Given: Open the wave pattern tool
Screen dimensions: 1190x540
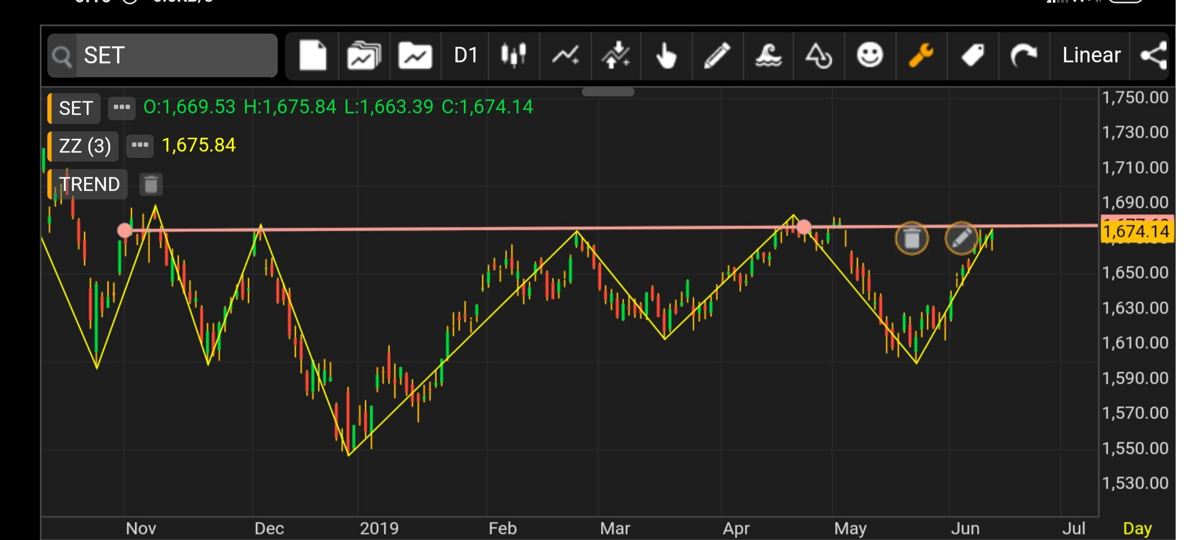Looking at the screenshot, I should 768,55.
